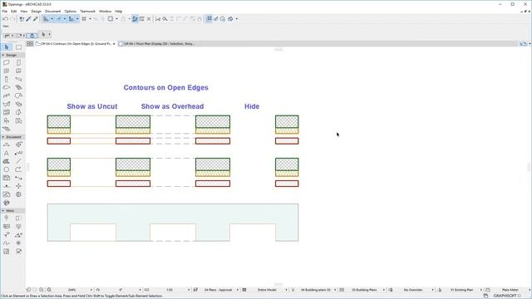Open the Document menu
The height and width of the screenshot is (299, 532).
point(53,11)
